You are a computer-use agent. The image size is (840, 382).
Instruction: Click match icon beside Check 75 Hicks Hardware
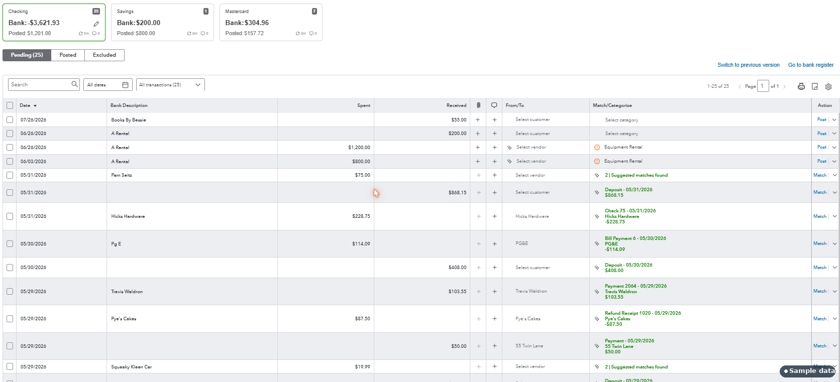(597, 216)
